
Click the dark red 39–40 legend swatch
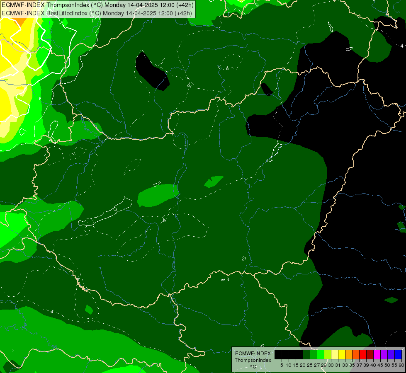click(x=370, y=354)
